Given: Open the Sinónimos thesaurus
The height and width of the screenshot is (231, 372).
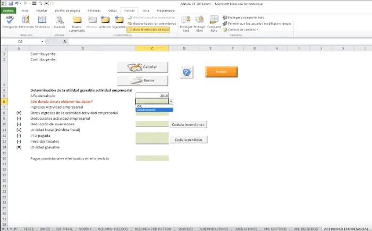Looking at the screenshot, I should pos(43,22).
